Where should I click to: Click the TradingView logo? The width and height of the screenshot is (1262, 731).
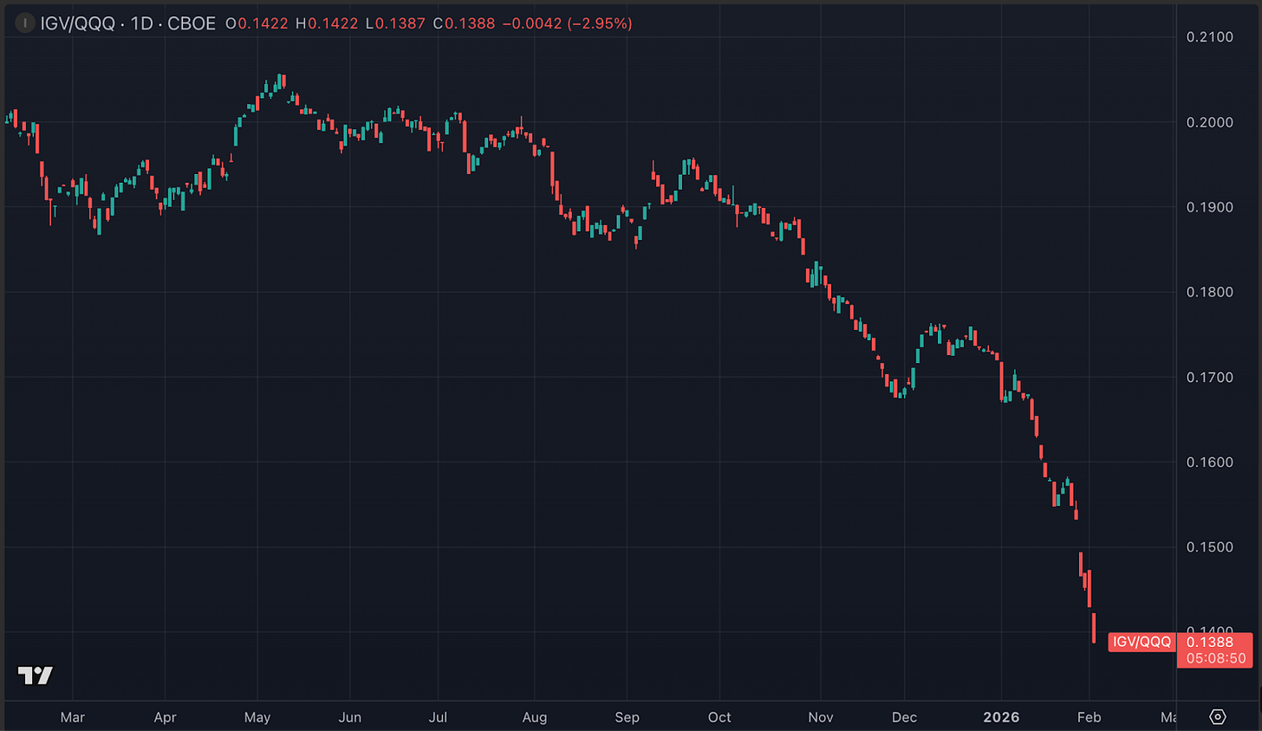pos(36,676)
